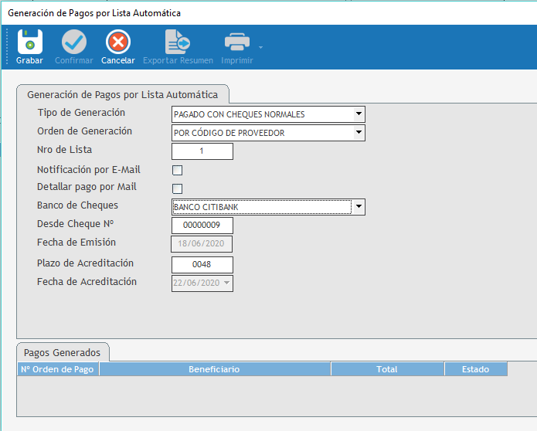The image size is (537, 431).
Task: Click the Plazo de Acreditación field
Action: (202, 265)
